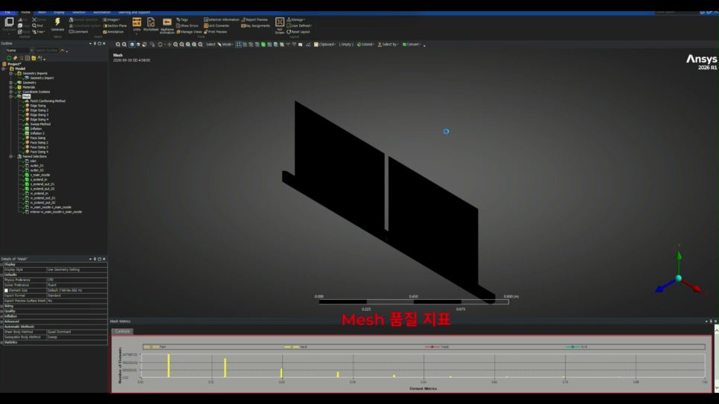Click Show Errors in Tools group
Screen dimensions: 719x404
tap(187, 26)
